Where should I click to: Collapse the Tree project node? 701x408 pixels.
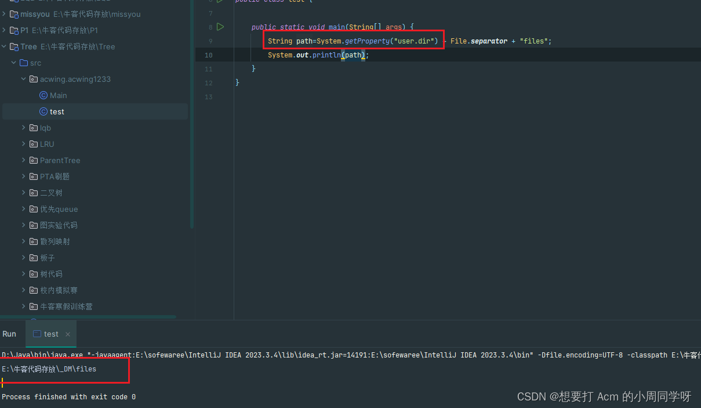click(x=5, y=46)
